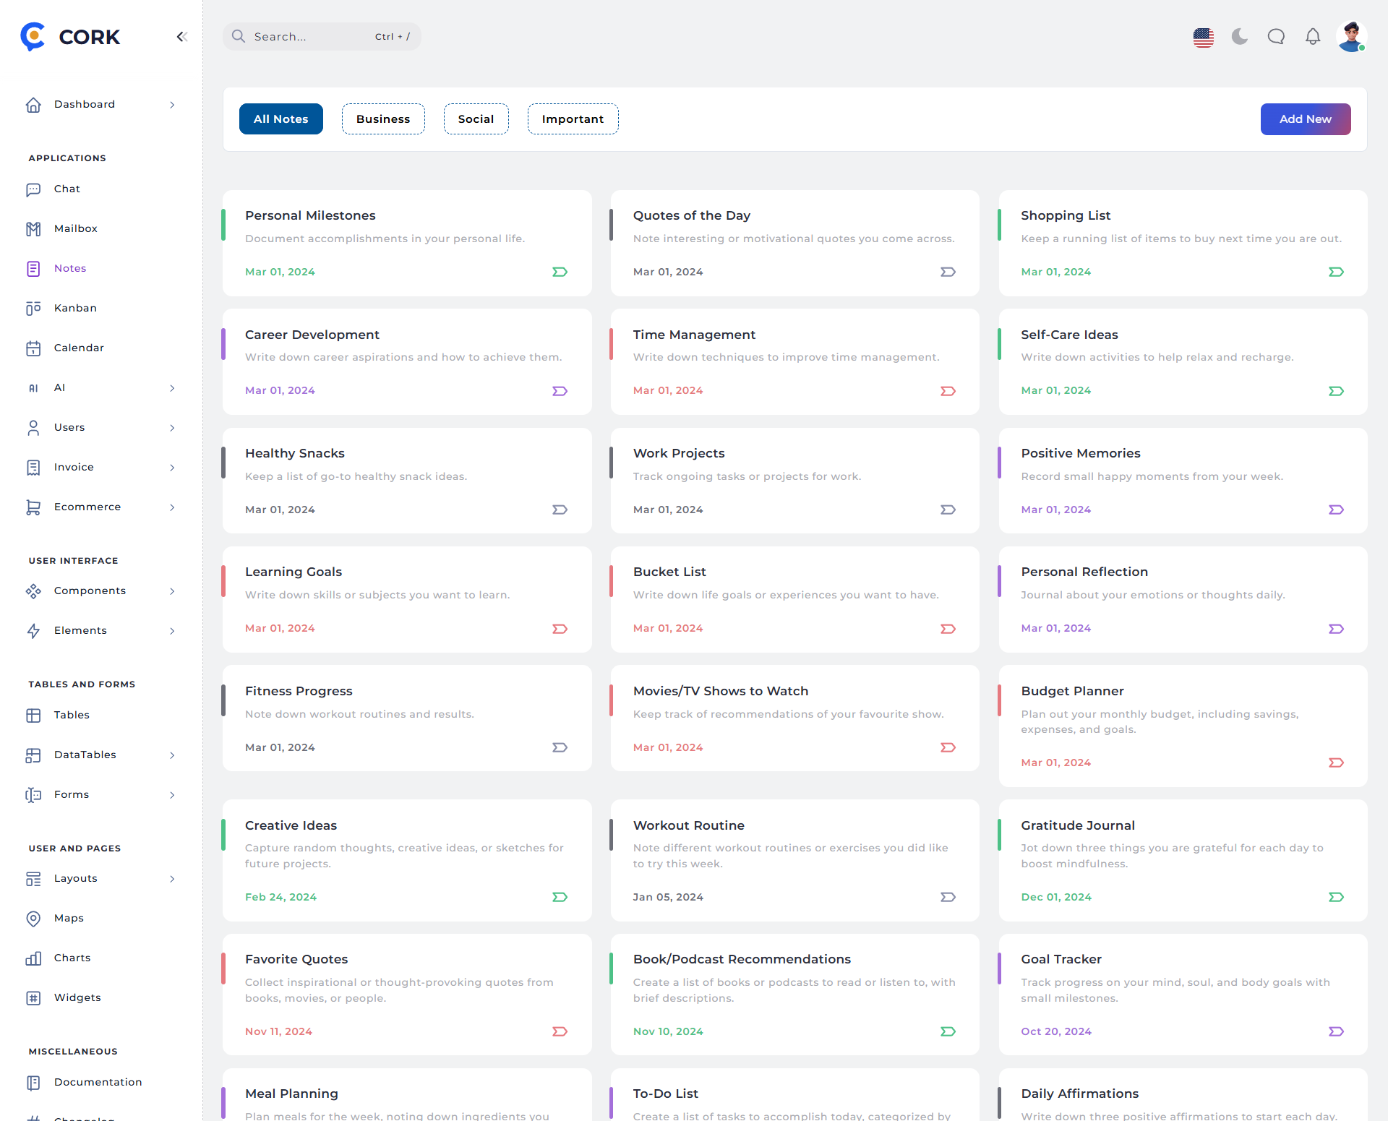Collapse the sidebar with double-chevron icon
The image size is (1388, 1121).
click(181, 37)
